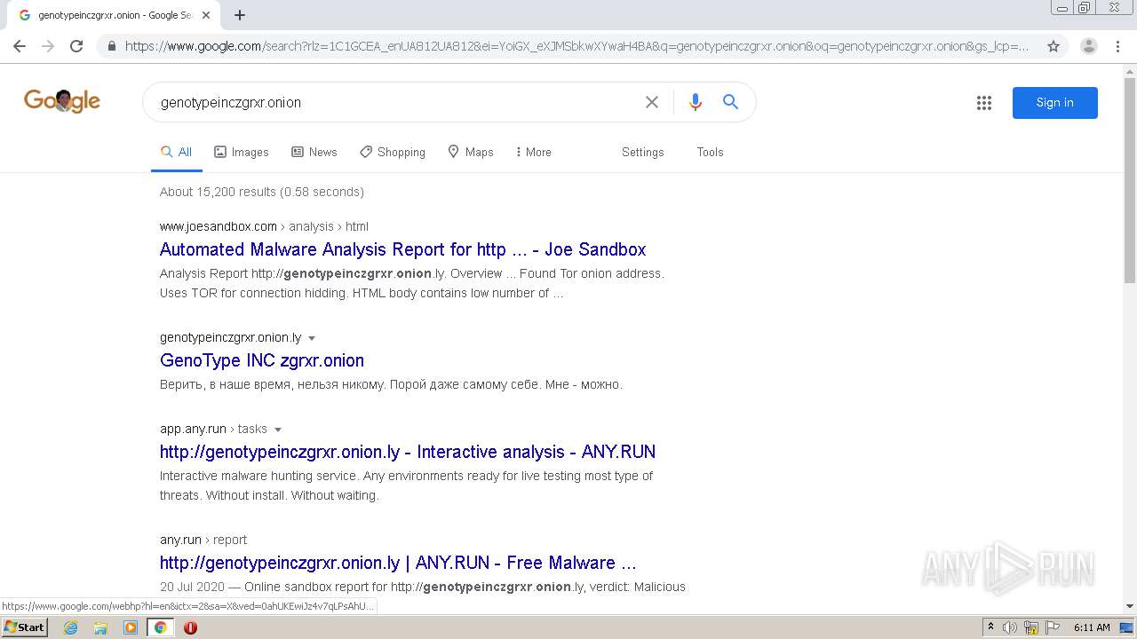Click the red Opera taskbar icon
This screenshot has width=1137, height=639.
[190, 627]
